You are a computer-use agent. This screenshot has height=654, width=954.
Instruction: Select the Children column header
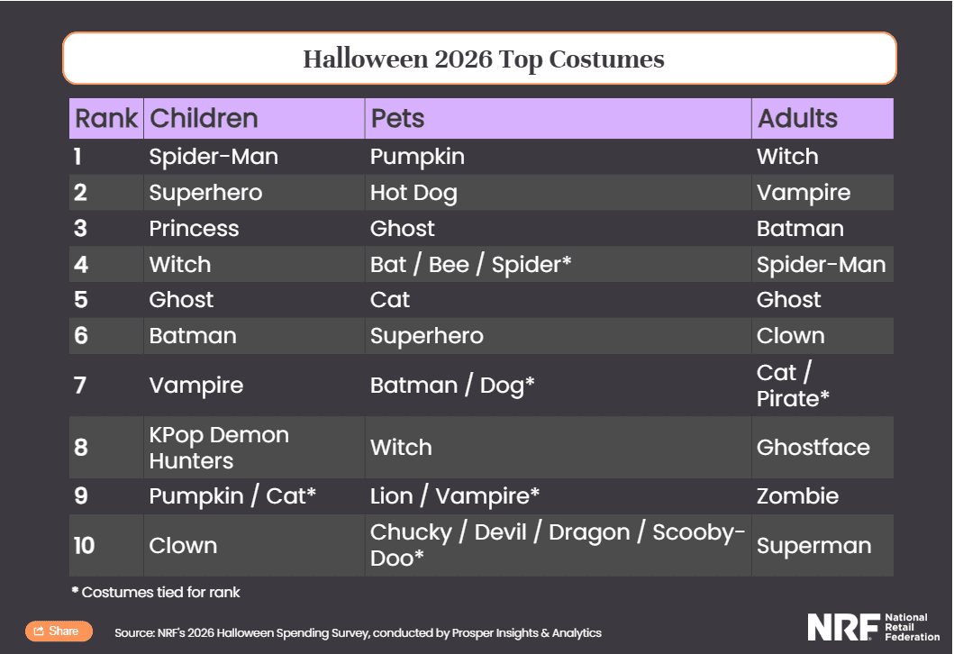(254, 119)
